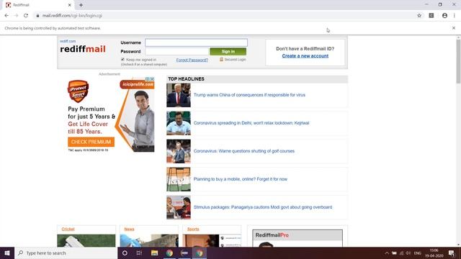The width and height of the screenshot is (461, 259).
Task: Go forward using the browser forward arrow
Action: (16, 16)
